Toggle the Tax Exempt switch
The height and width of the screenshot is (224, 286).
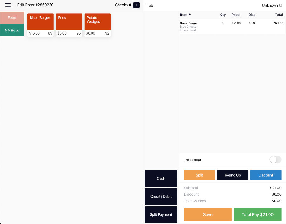276,160
